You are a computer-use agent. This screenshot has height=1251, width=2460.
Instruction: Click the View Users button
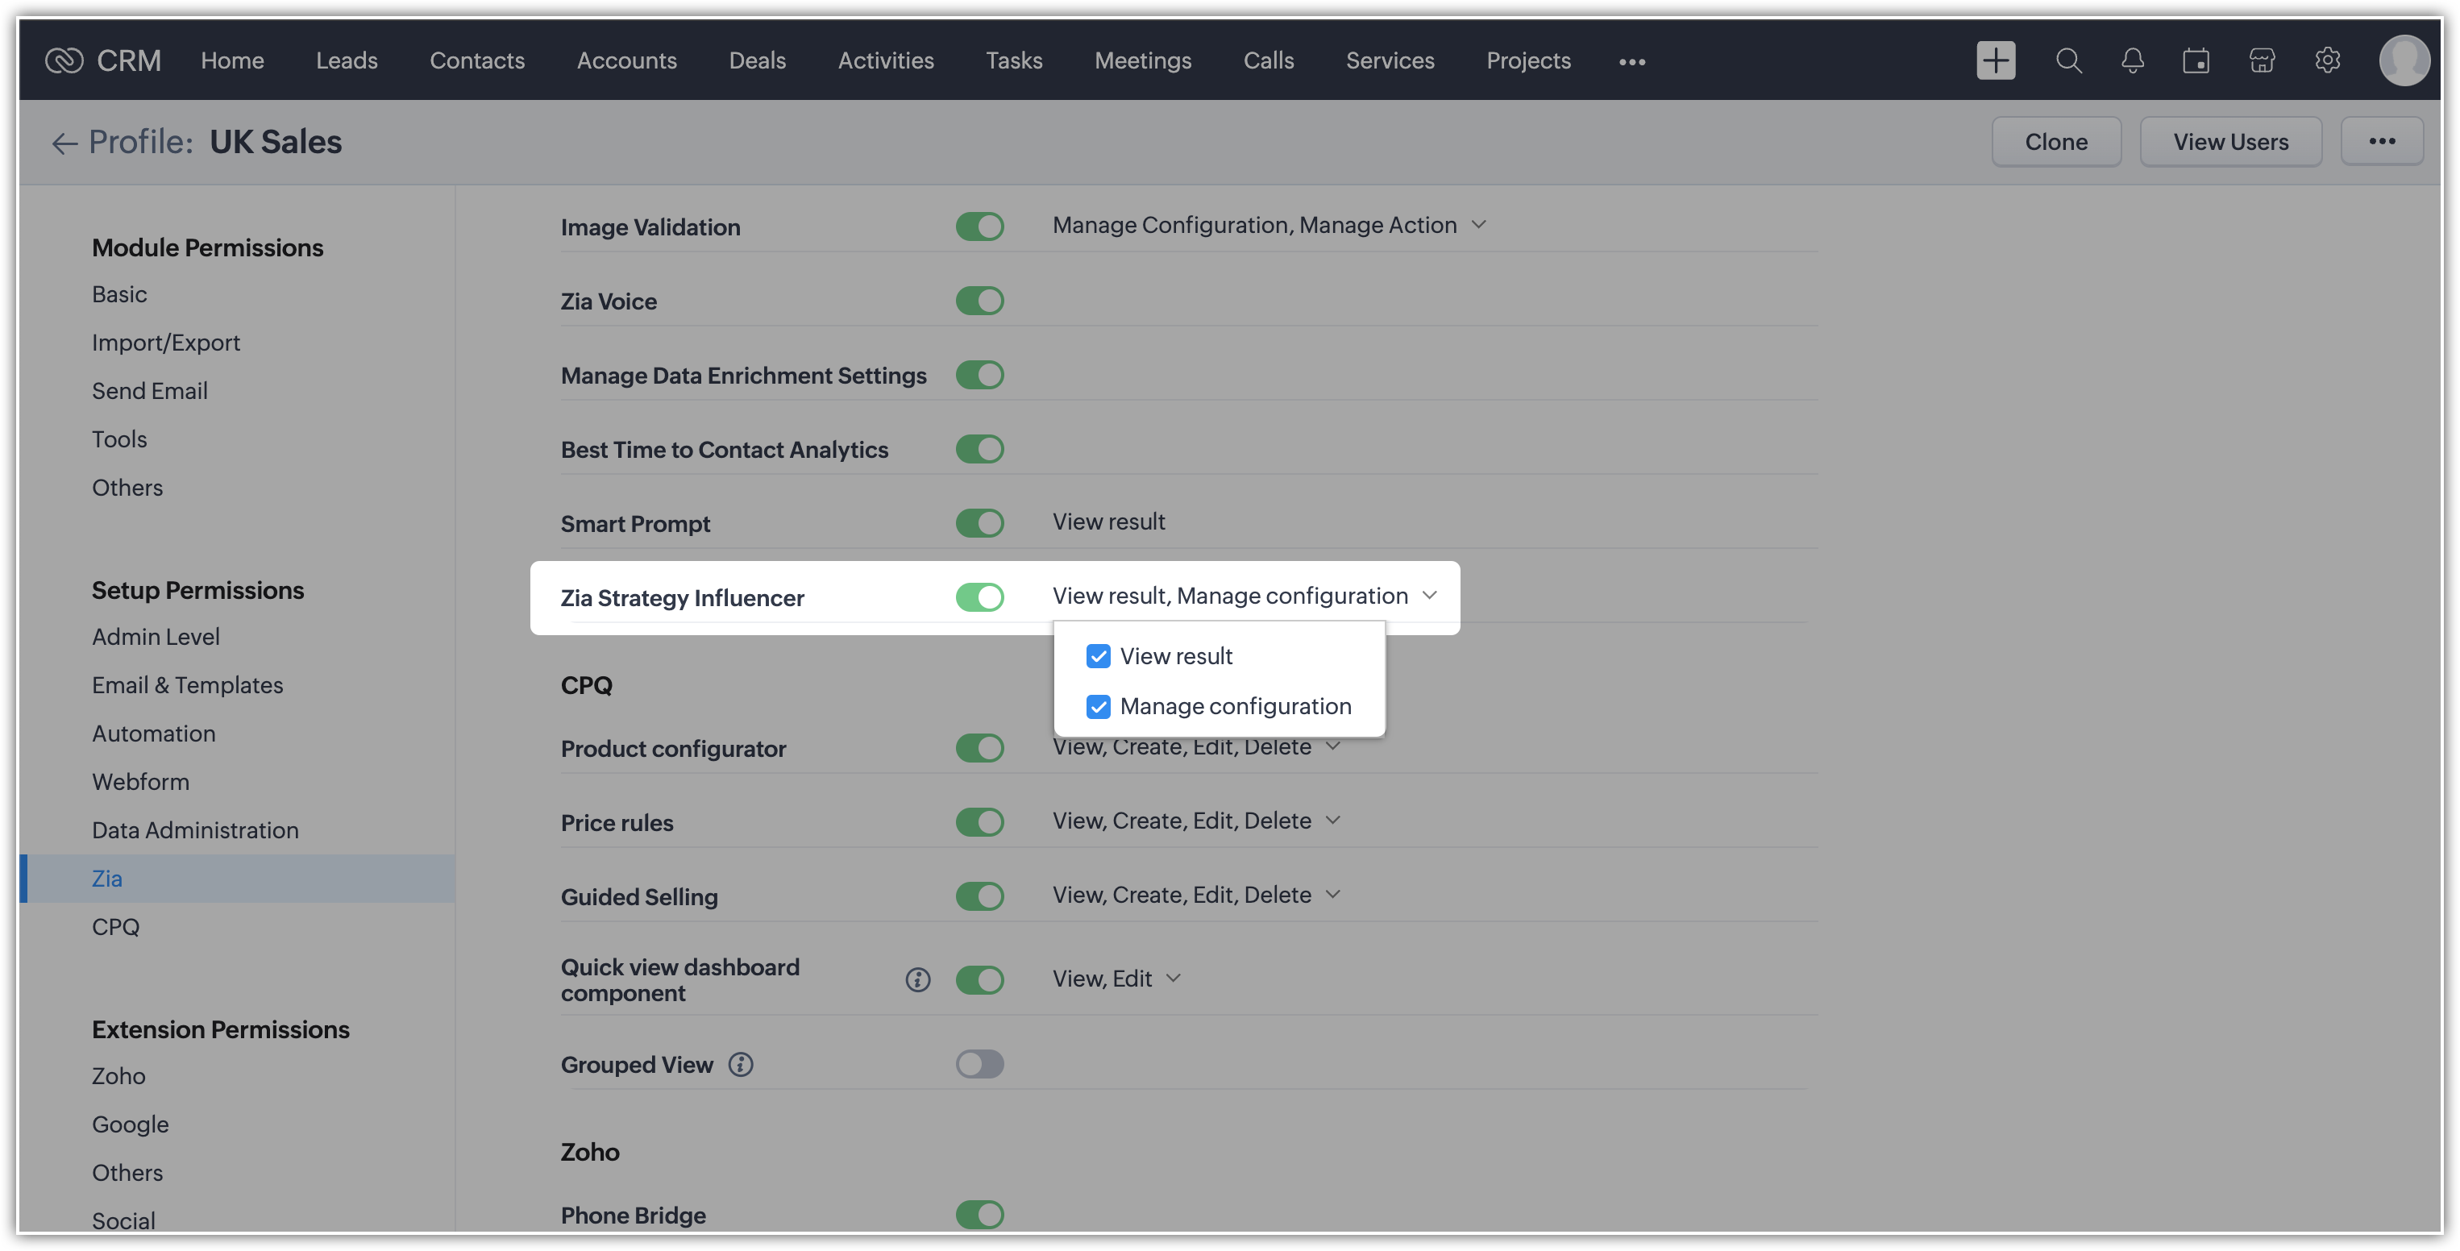point(2229,141)
